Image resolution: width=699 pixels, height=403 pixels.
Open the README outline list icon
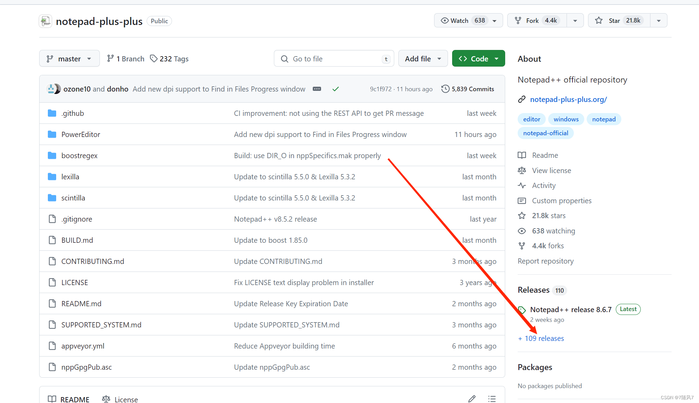pos(492,399)
